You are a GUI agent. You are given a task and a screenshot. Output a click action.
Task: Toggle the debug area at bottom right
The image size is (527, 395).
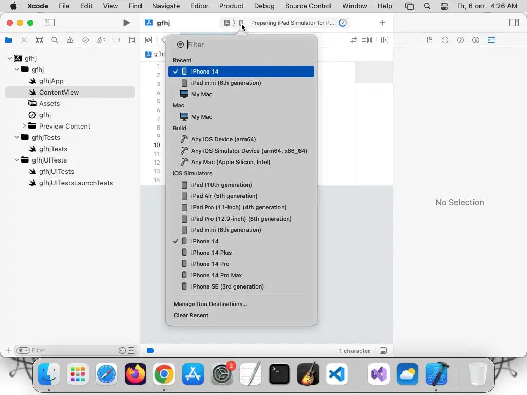[x=383, y=351]
